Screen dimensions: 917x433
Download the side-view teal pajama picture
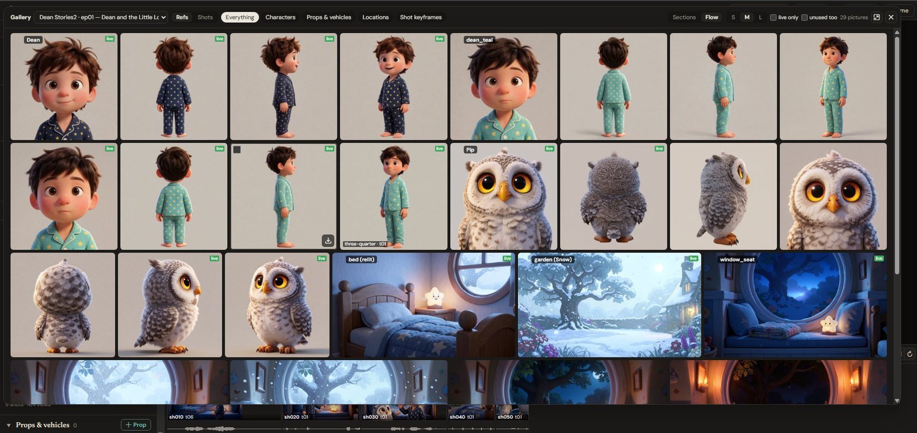(328, 241)
